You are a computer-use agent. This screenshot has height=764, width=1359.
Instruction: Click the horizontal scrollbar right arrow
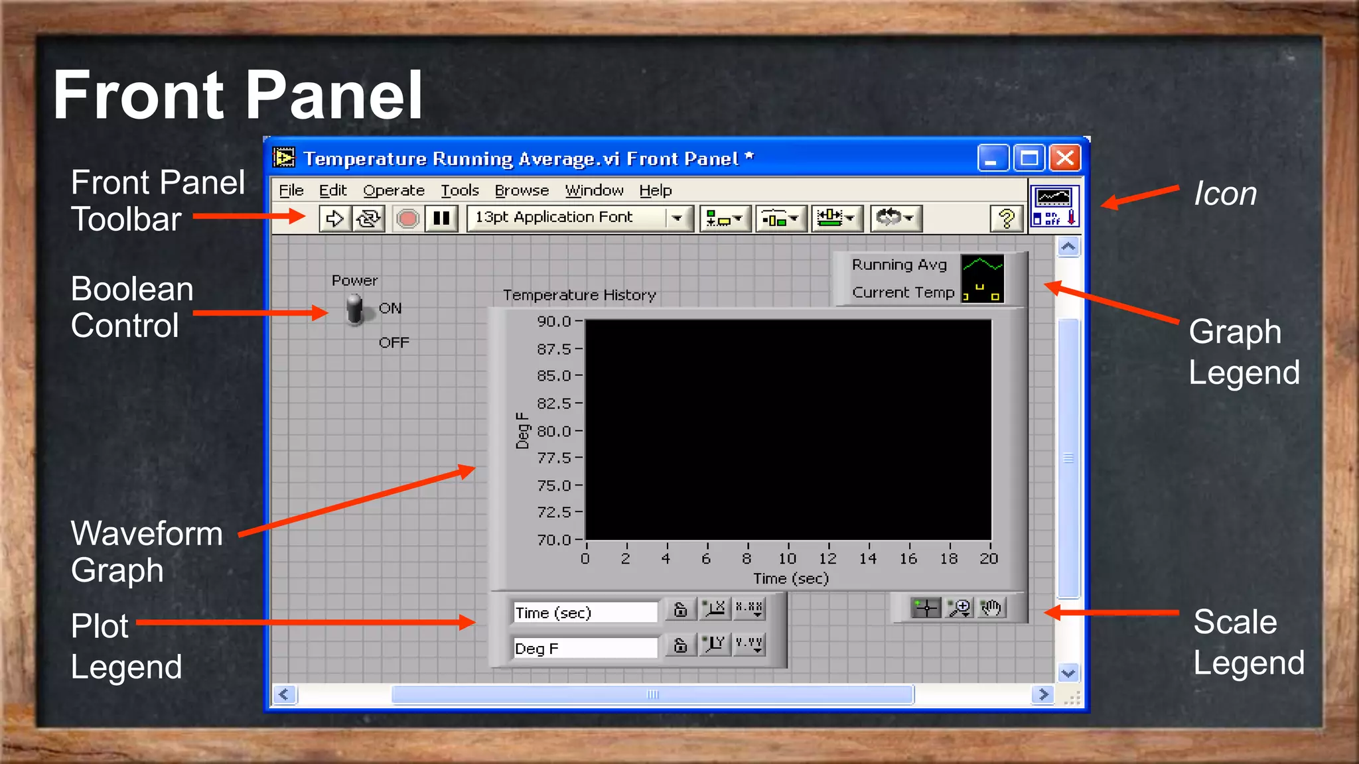[1043, 694]
